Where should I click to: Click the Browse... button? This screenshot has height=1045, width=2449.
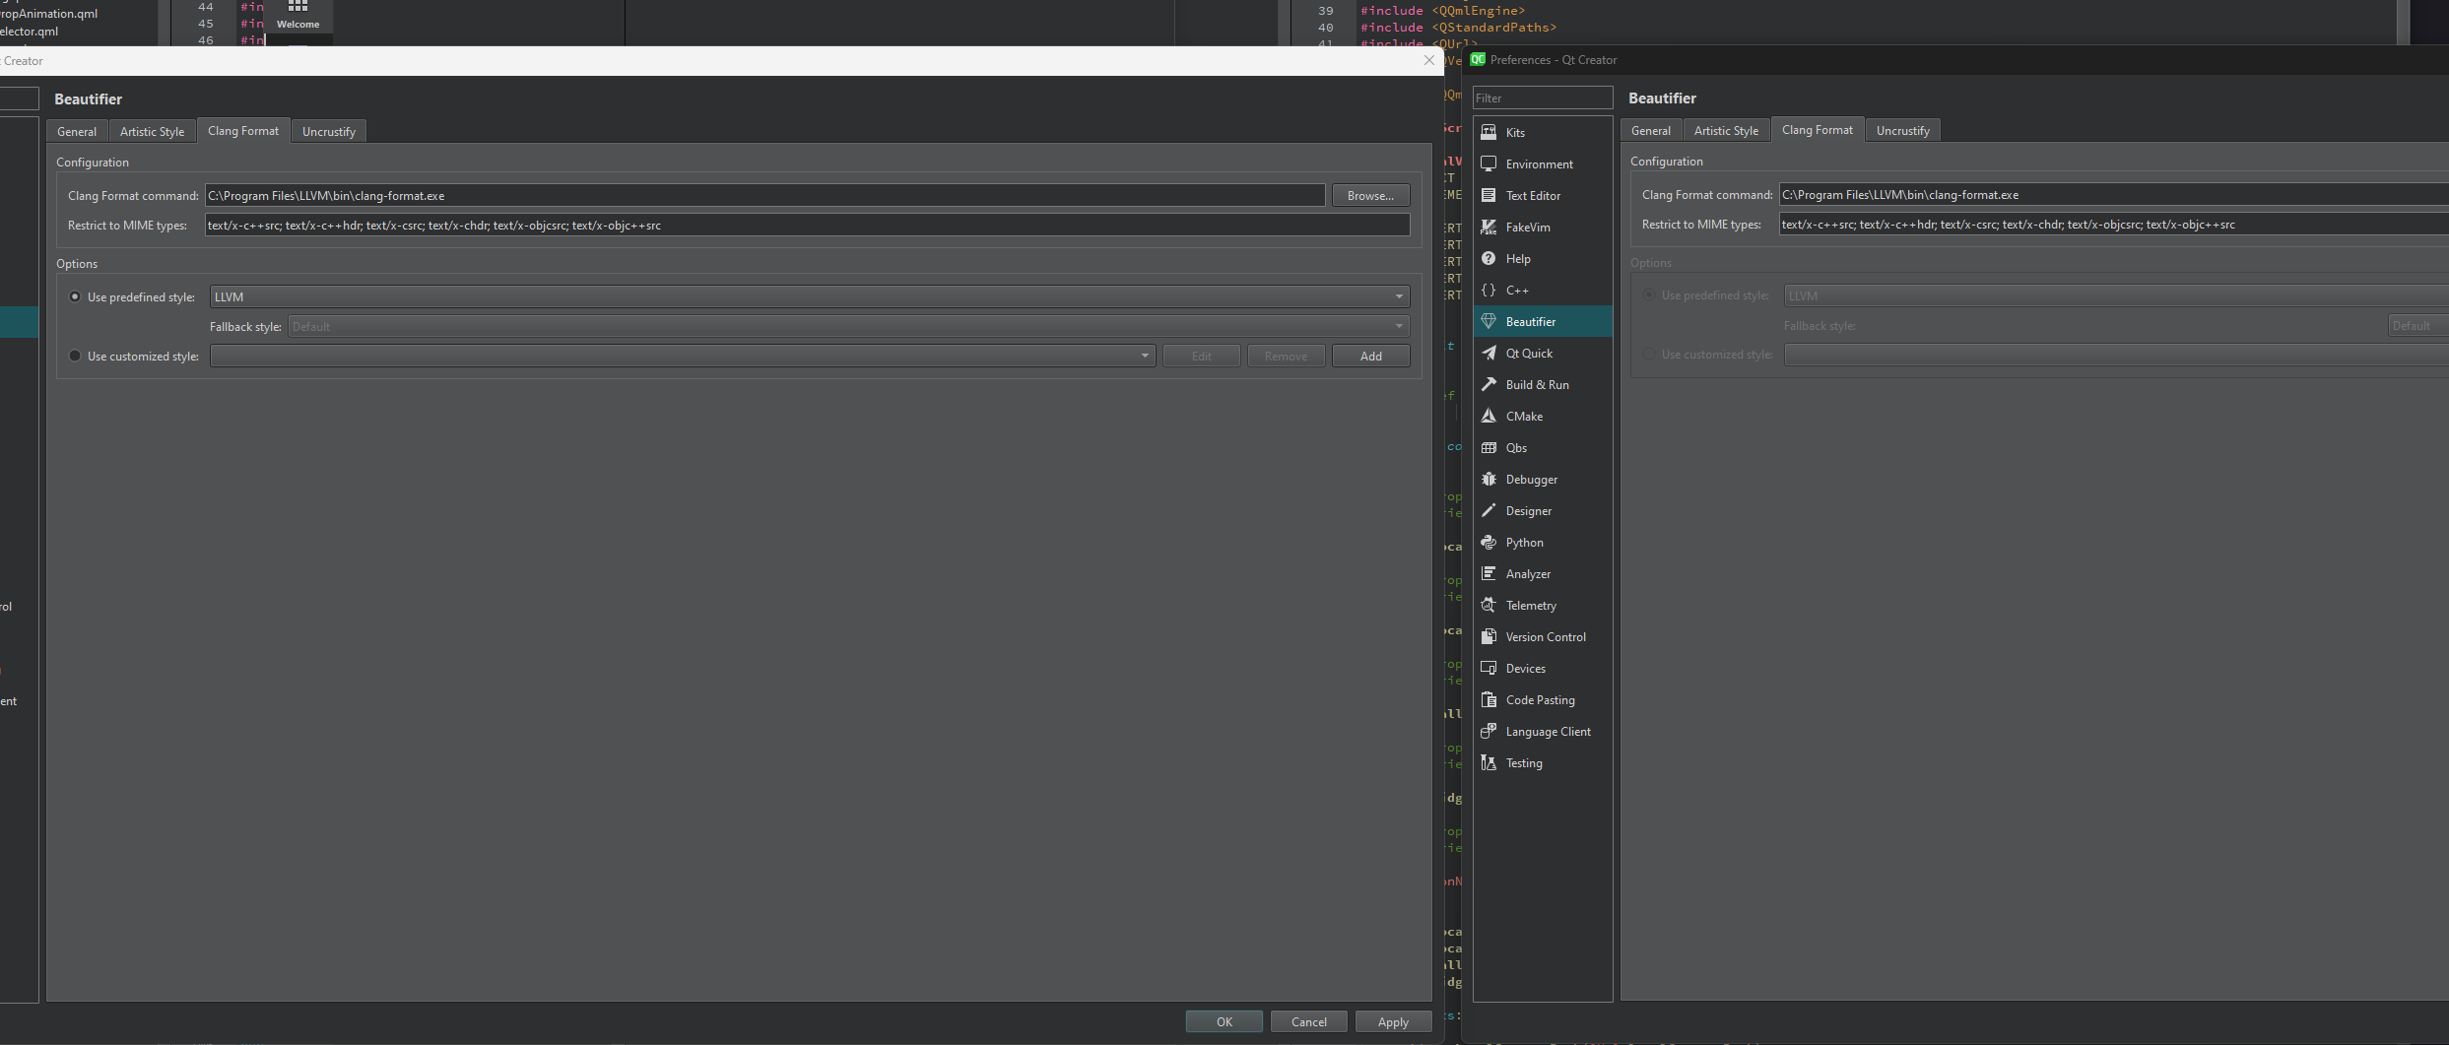[x=1370, y=195]
